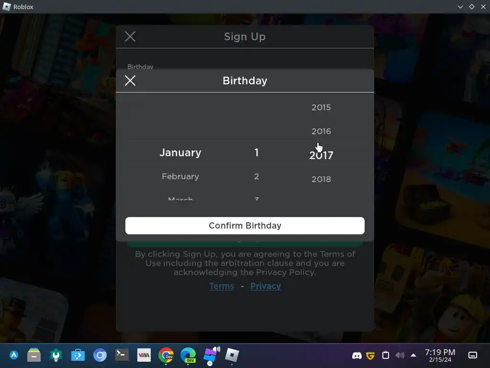Pick year 2018 in the year column
The width and height of the screenshot is (490, 368).
coord(321,179)
